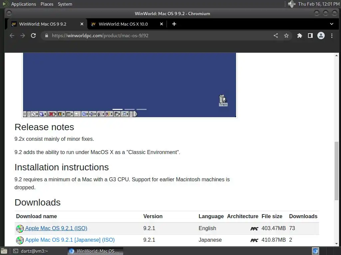
Task: Click scrollbar down arrow
Action: 336,244
